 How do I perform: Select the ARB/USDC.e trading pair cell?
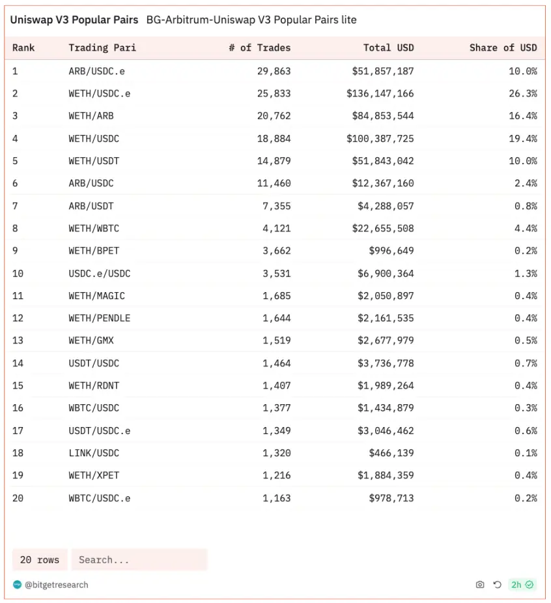96,71
